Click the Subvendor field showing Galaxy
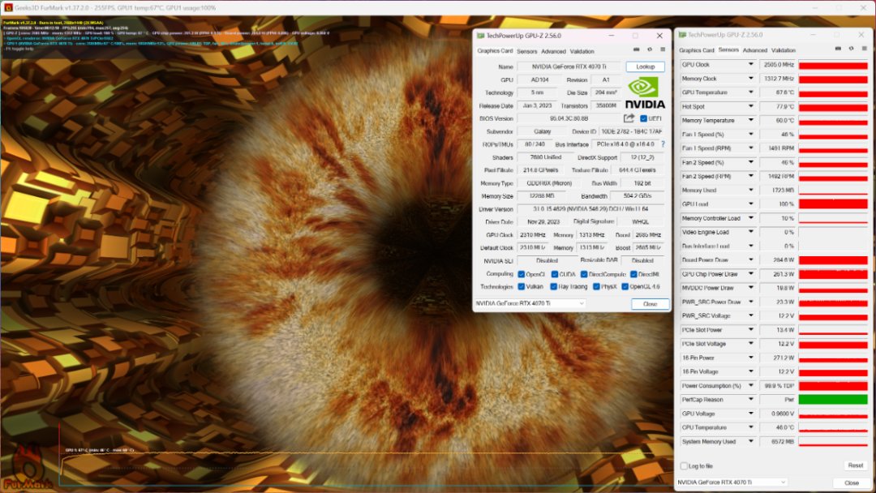 [542, 132]
